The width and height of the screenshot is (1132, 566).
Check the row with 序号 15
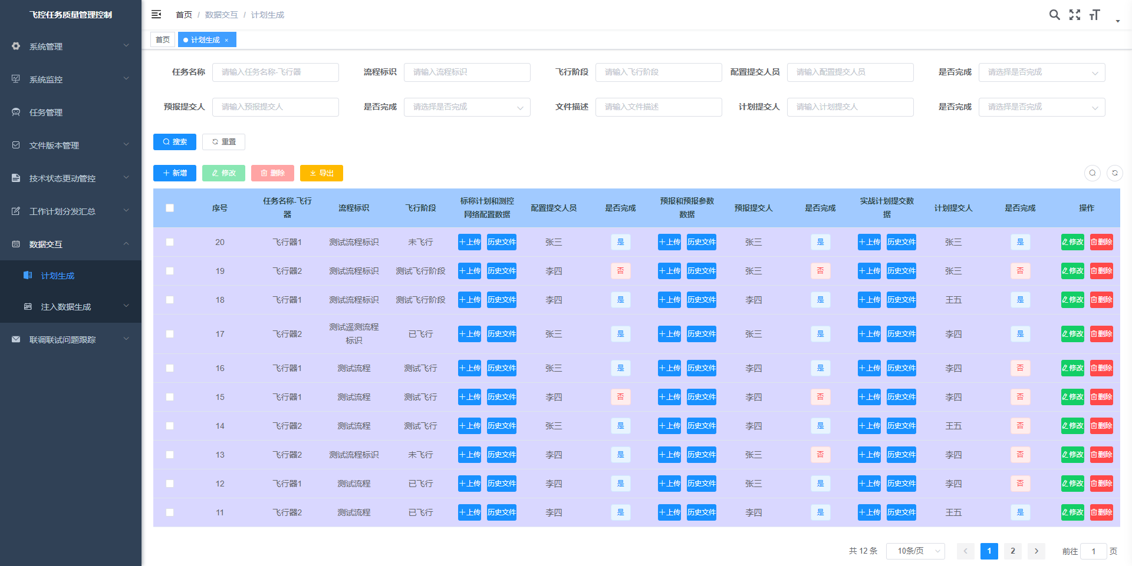point(170,397)
